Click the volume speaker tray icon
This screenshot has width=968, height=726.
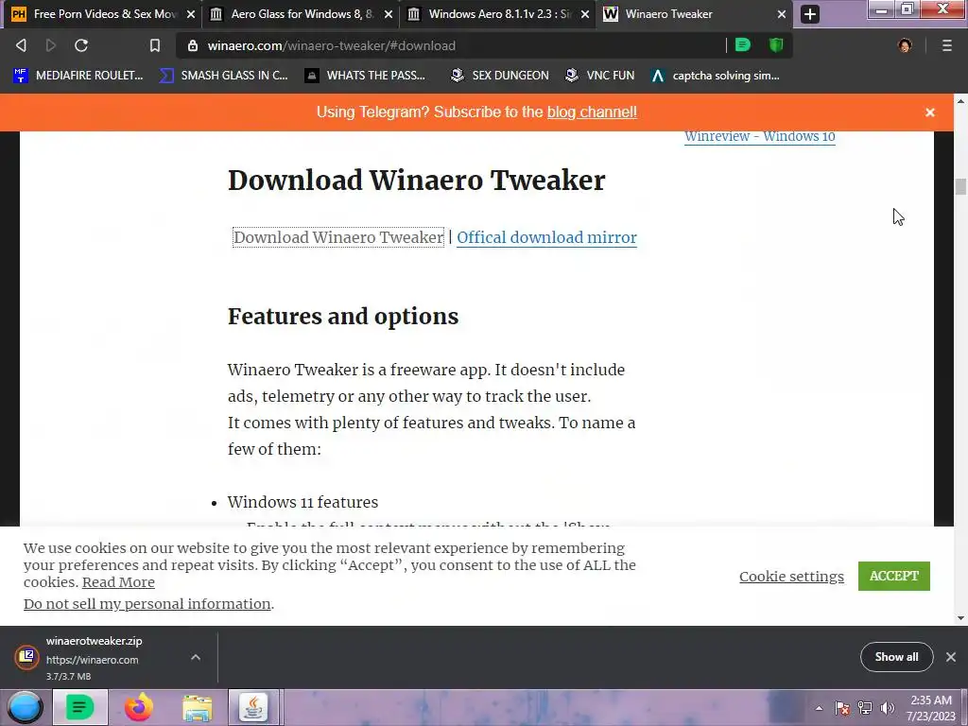[888, 708]
